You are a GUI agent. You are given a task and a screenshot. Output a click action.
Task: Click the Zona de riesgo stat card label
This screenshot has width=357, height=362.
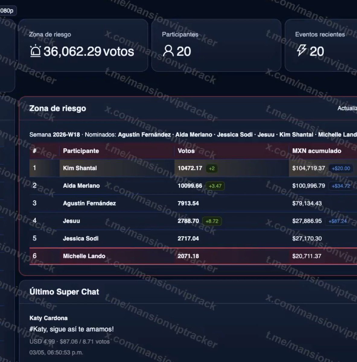click(50, 34)
